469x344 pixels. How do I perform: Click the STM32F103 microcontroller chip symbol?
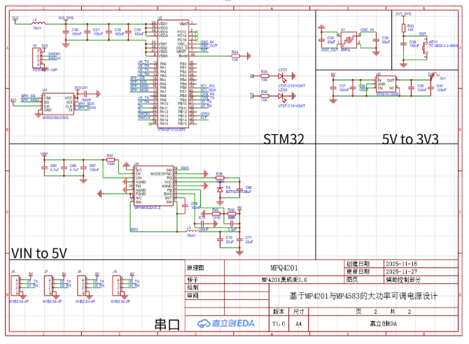click(x=172, y=73)
